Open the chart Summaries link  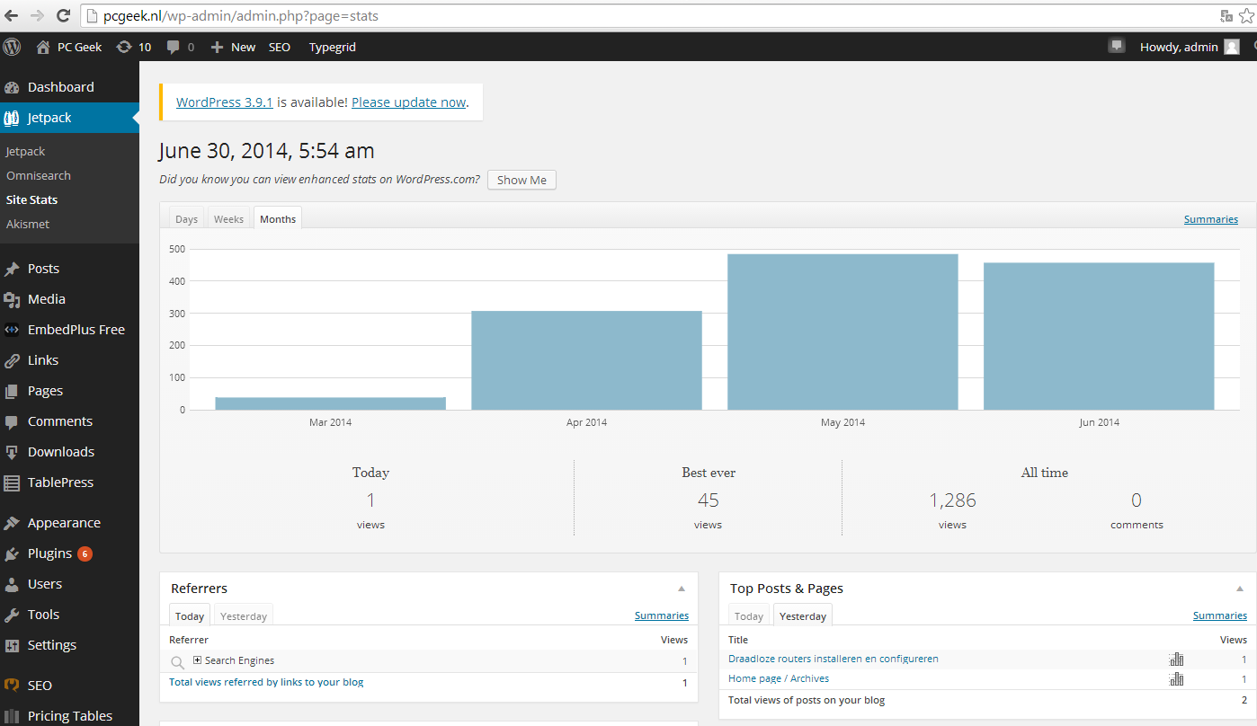click(1211, 219)
